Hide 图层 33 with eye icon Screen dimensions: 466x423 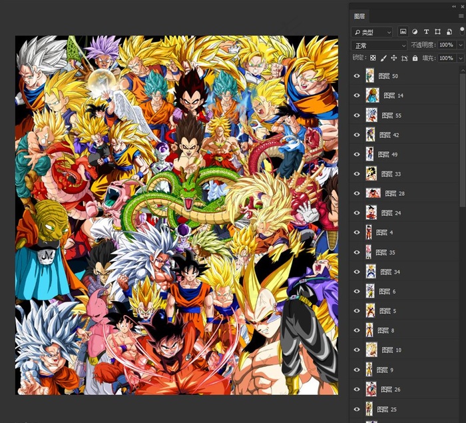pyautogui.click(x=357, y=174)
